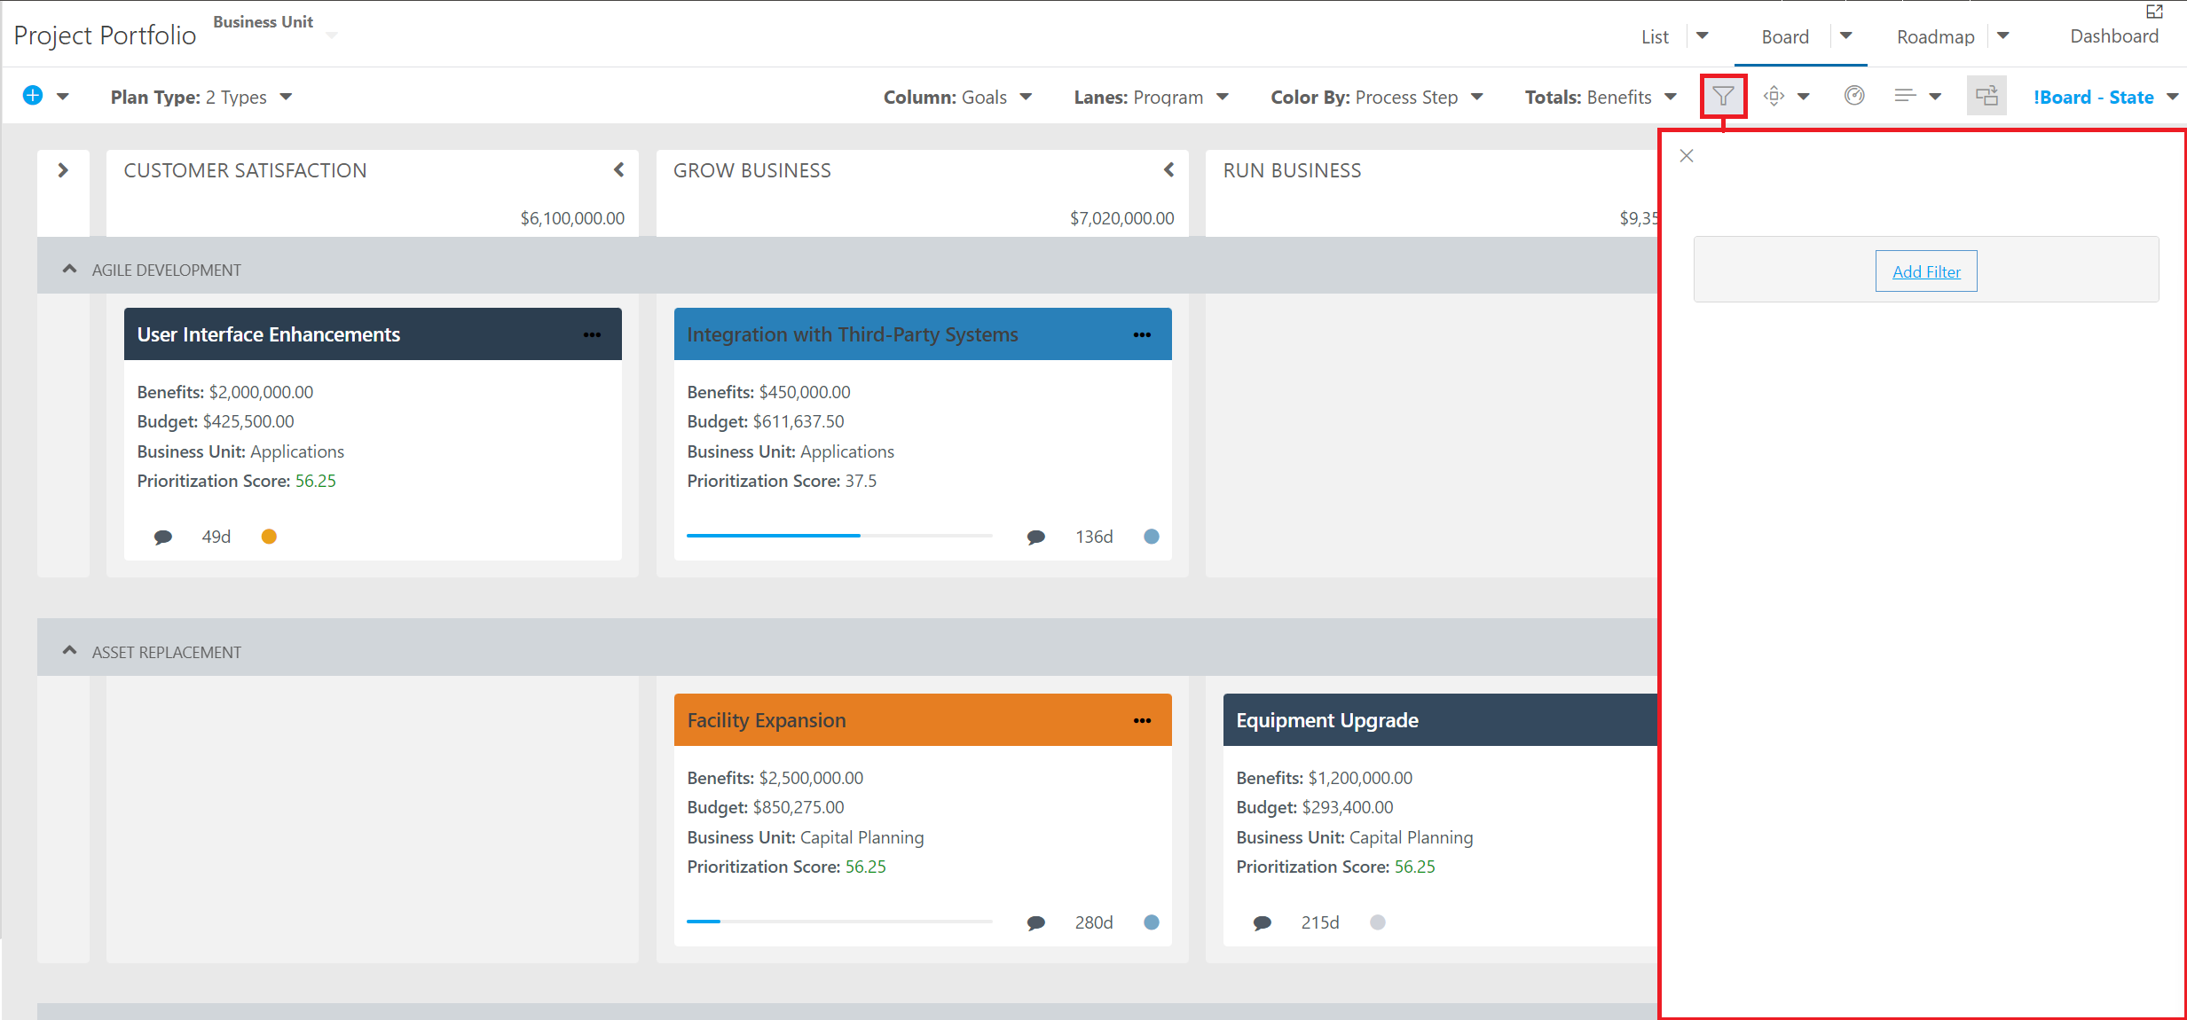This screenshot has height=1020, width=2187.
Task: Open the Totals: Benefits dropdown
Action: tap(1601, 97)
